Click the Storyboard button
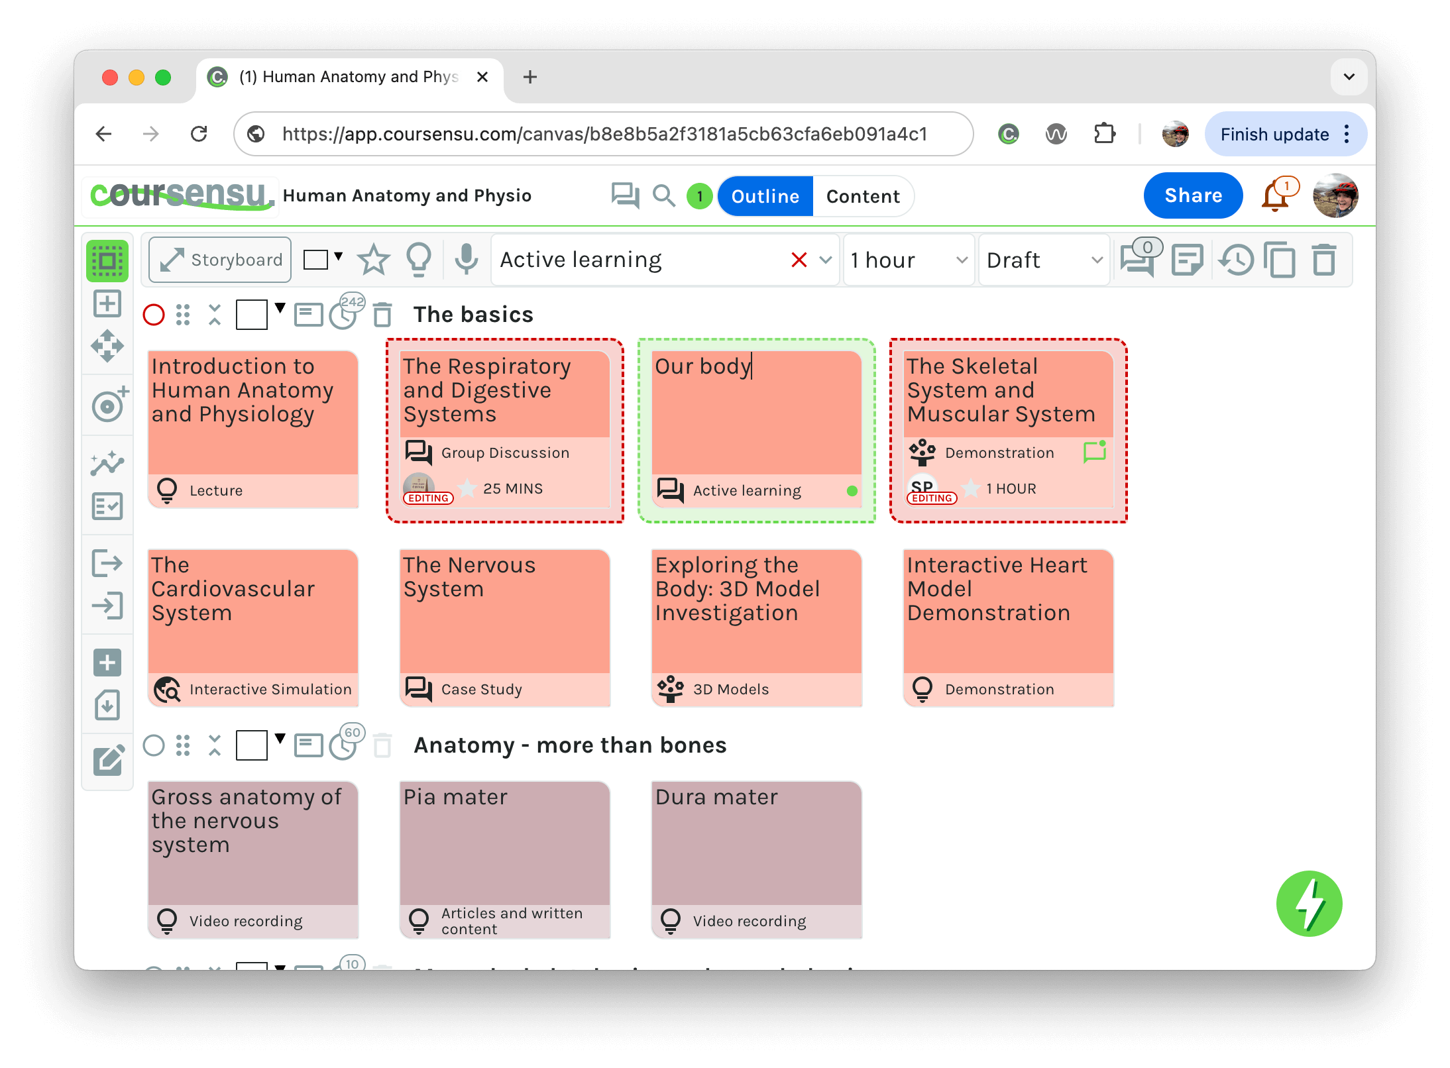This screenshot has width=1450, height=1068. (221, 260)
